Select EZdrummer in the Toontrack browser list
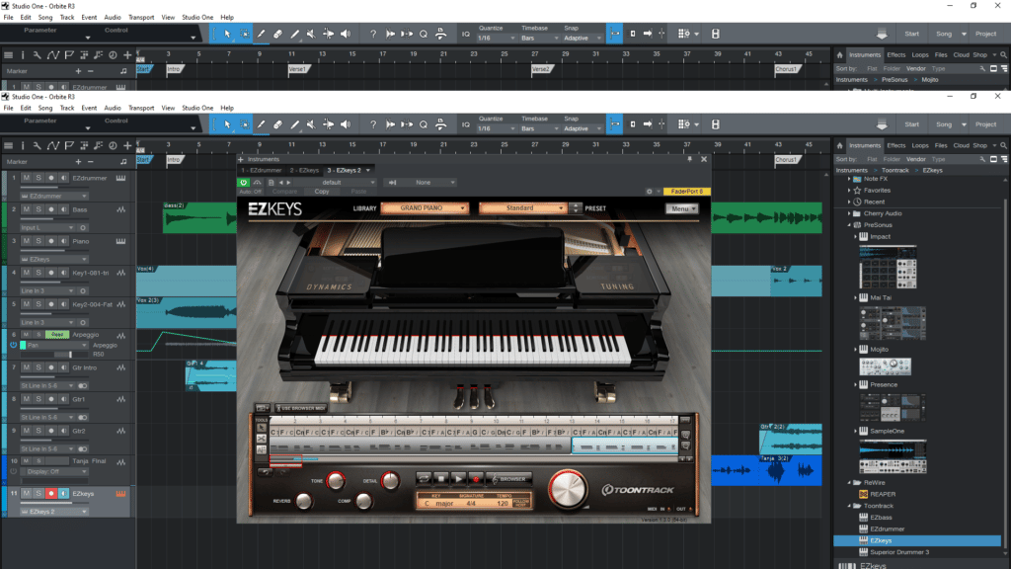 pos(888,529)
